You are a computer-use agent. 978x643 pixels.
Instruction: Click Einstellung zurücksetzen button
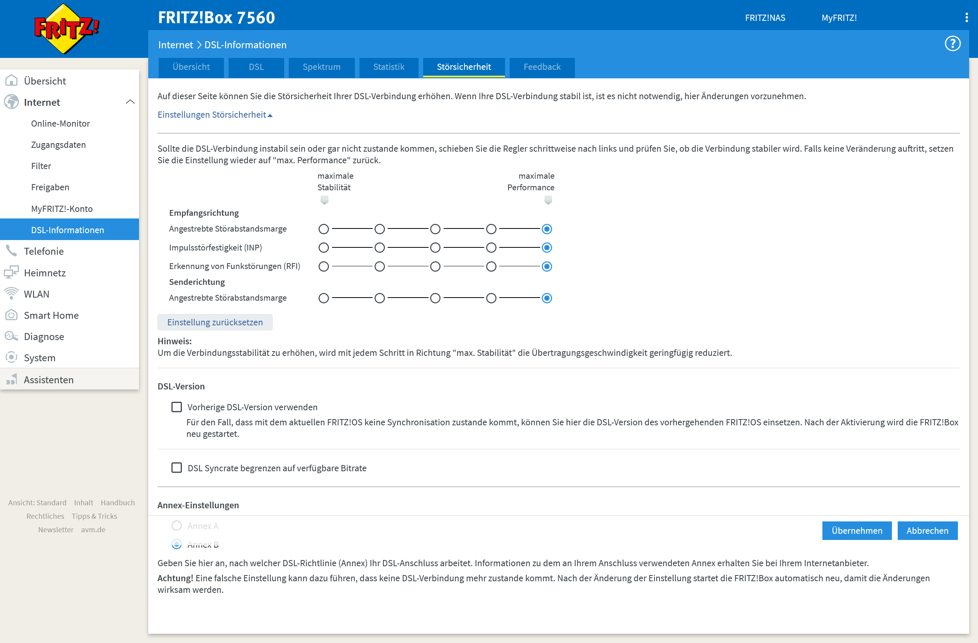(215, 322)
